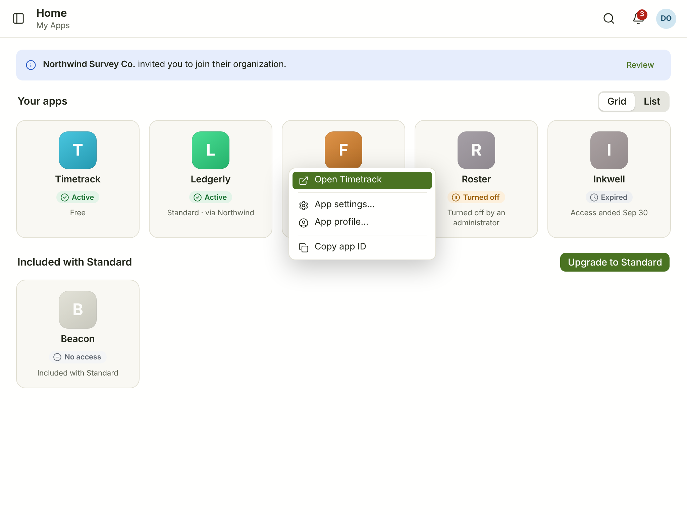Open the DO user avatar menu
This screenshot has width=687, height=515.
(666, 18)
